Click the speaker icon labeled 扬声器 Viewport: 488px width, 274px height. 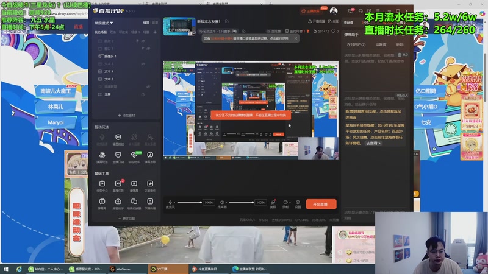(221, 203)
